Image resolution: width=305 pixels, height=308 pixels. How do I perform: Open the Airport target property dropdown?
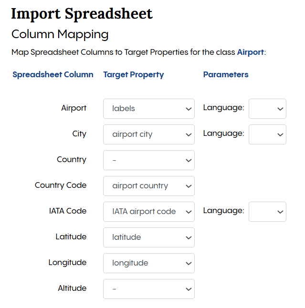(x=148, y=109)
